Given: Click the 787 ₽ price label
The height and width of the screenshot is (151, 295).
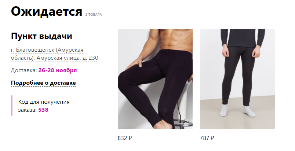Looking at the screenshot, I should coord(207,138).
